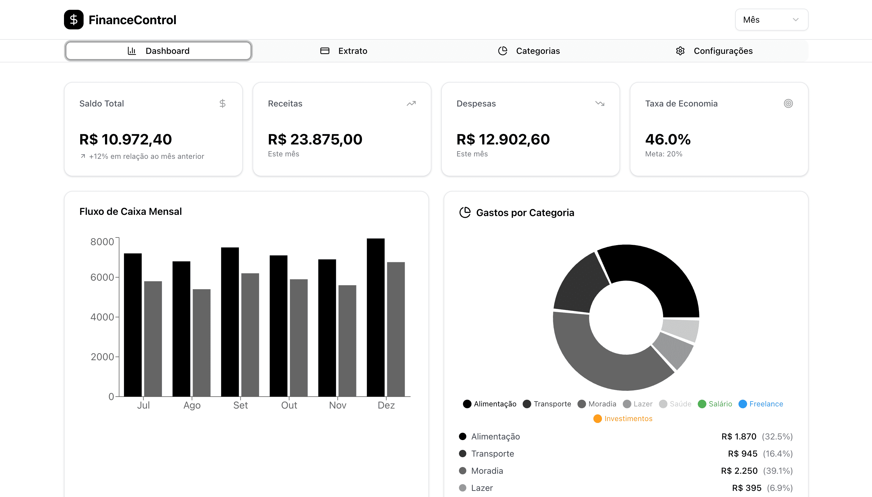Click the target icon in Taxa de Economia card

(788, 103)
